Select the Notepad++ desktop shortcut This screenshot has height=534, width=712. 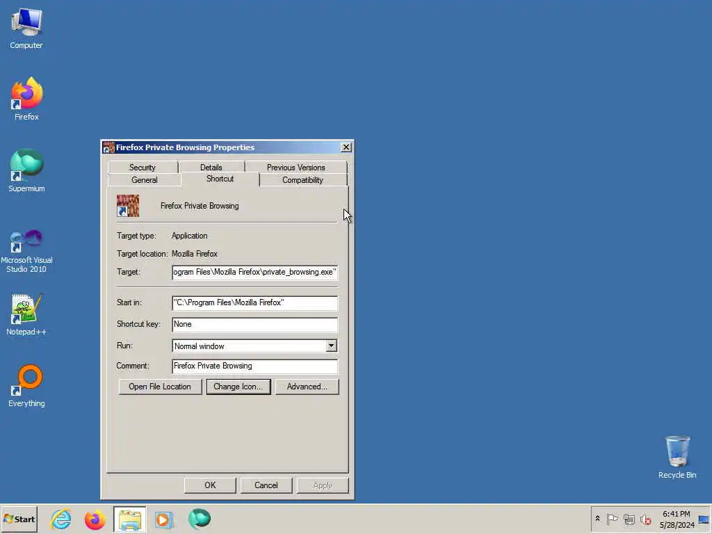26,315
